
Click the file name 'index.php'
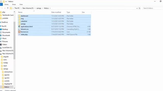[24, 34]
